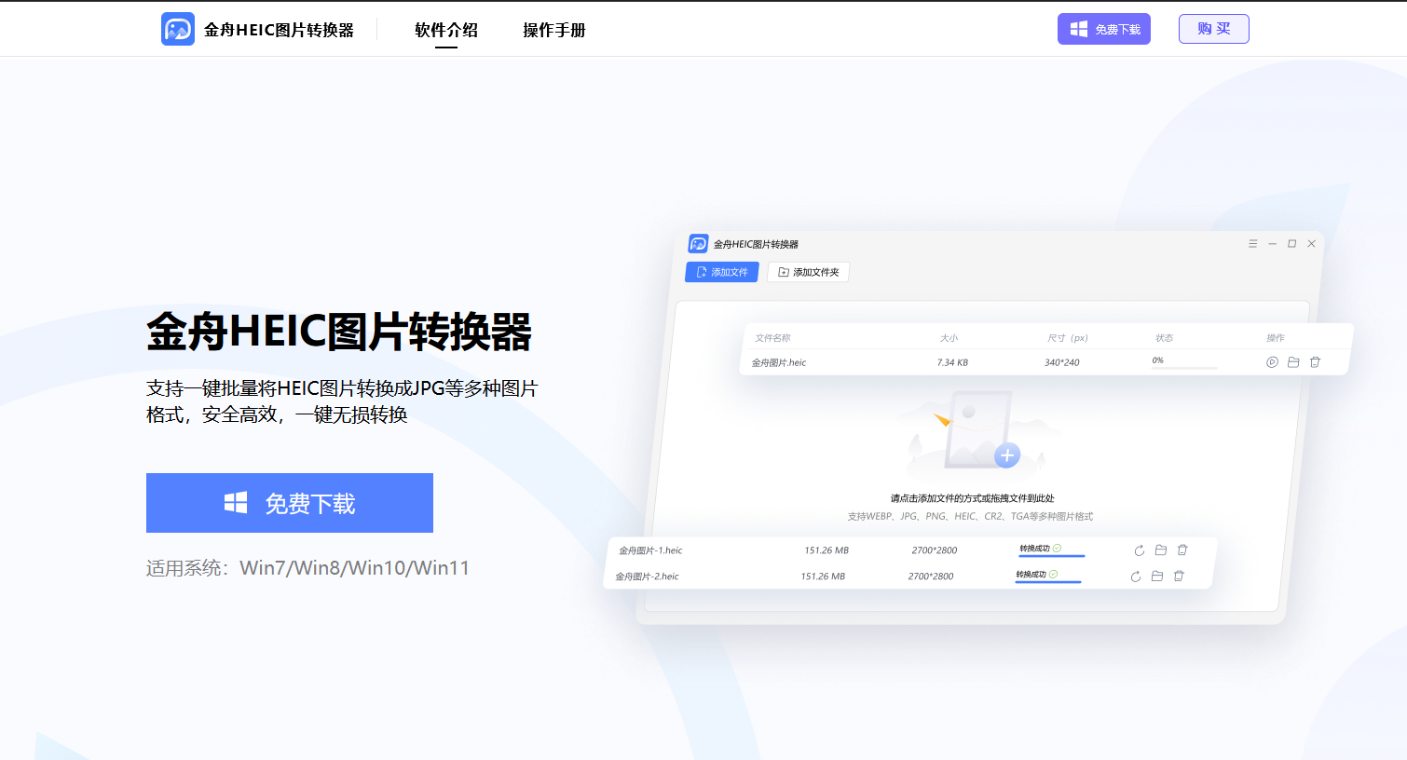Click the 转换成功 progress bar of 金舟图片-1.heic
Image resolution: width=1407 pixels, height=760 pixels.
click(1052, 556)
